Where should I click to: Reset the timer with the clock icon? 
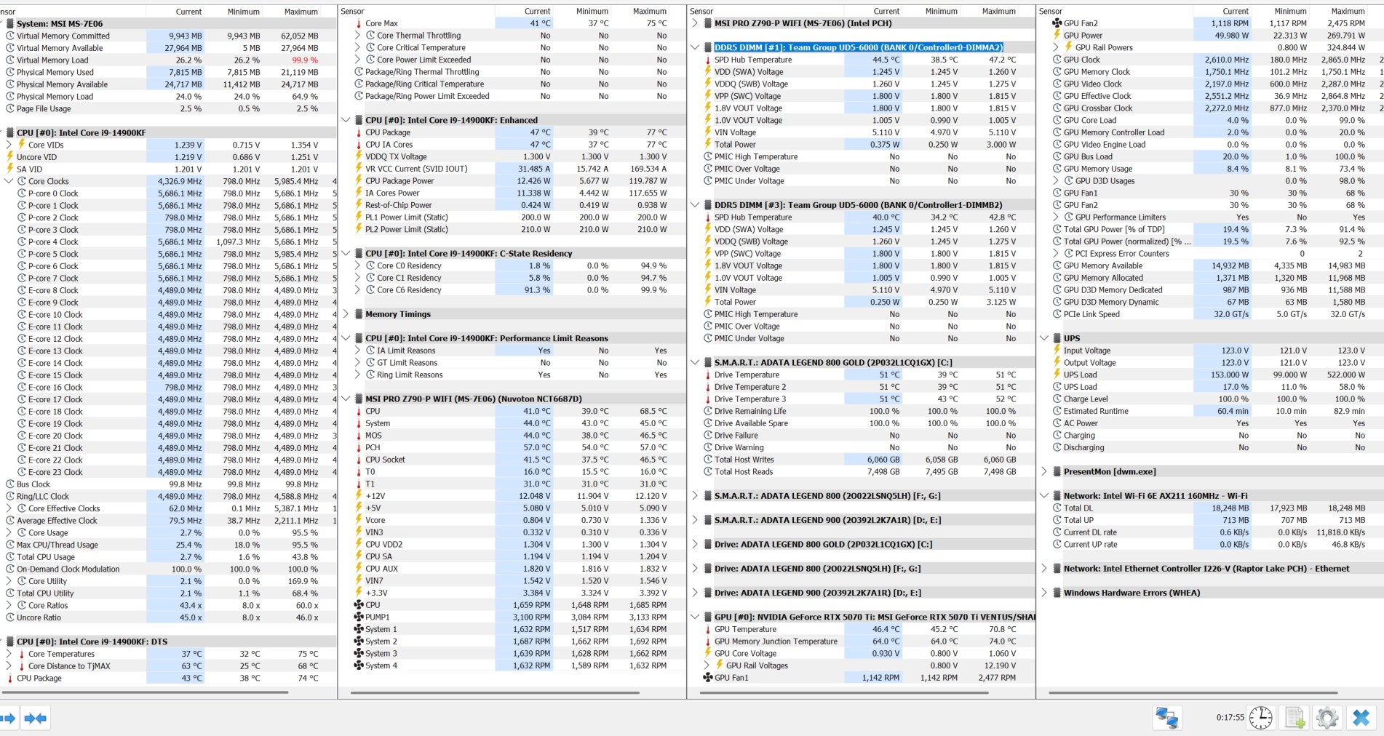[x=1260, y=718]
